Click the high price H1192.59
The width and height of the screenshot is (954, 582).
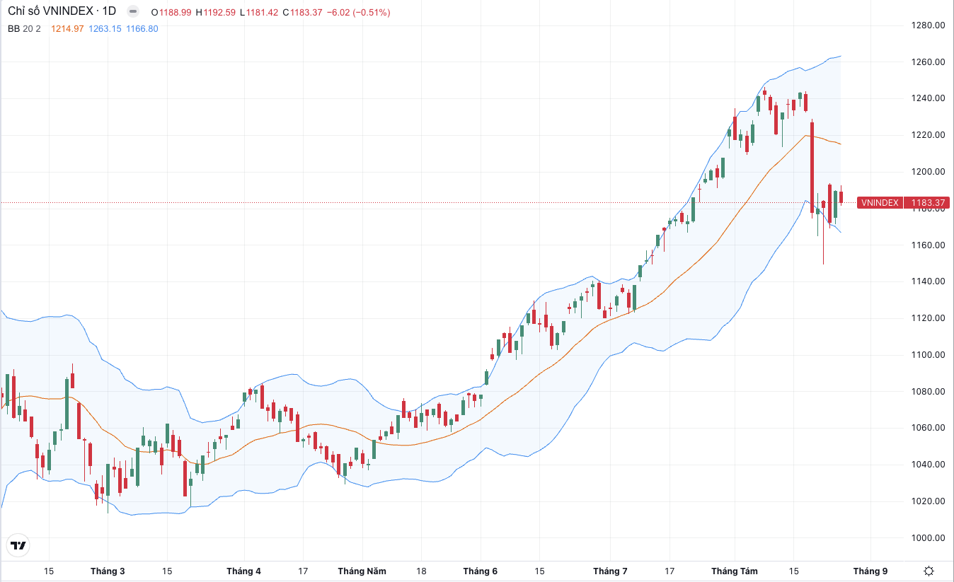[x=215, y=13]
